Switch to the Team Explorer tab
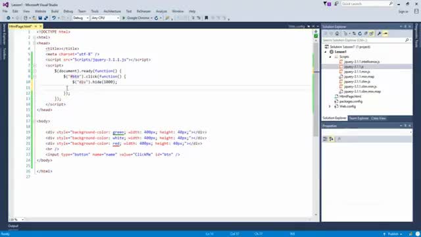Viewport: 421px width, 237px height. click(x=359, y=118)
